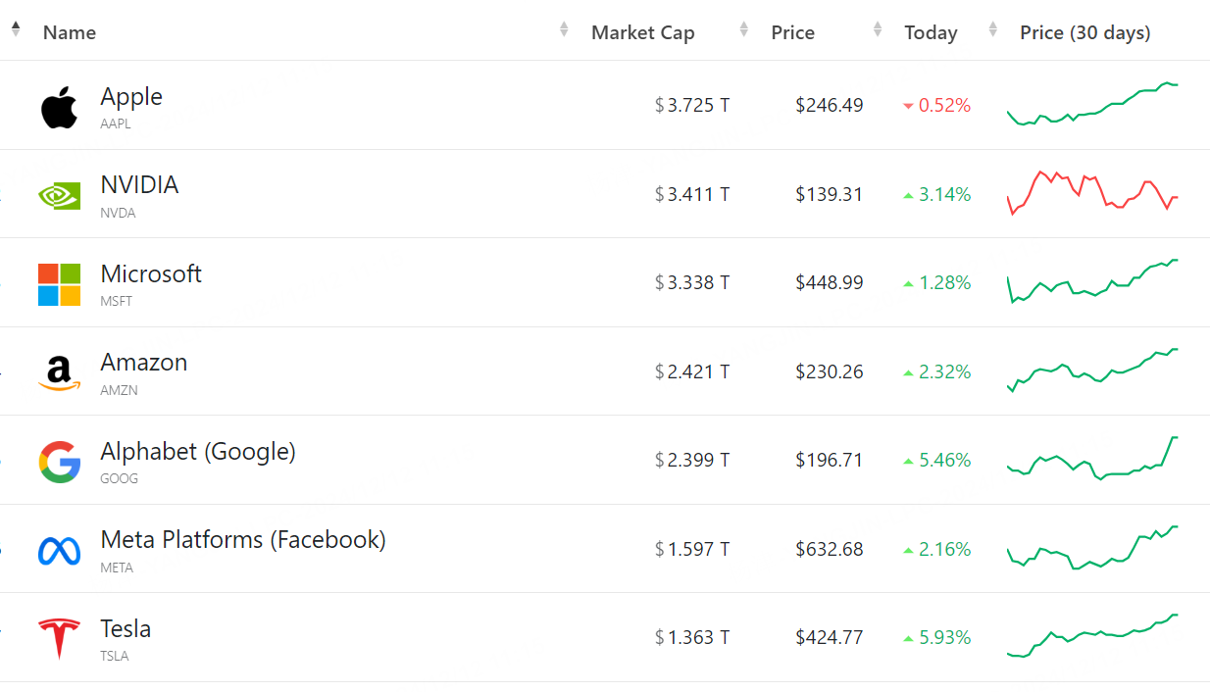The width and height of the screenshot is (1210, 692).
Task: Click the NVIDIA logo icon
Action: click(59, 195)
